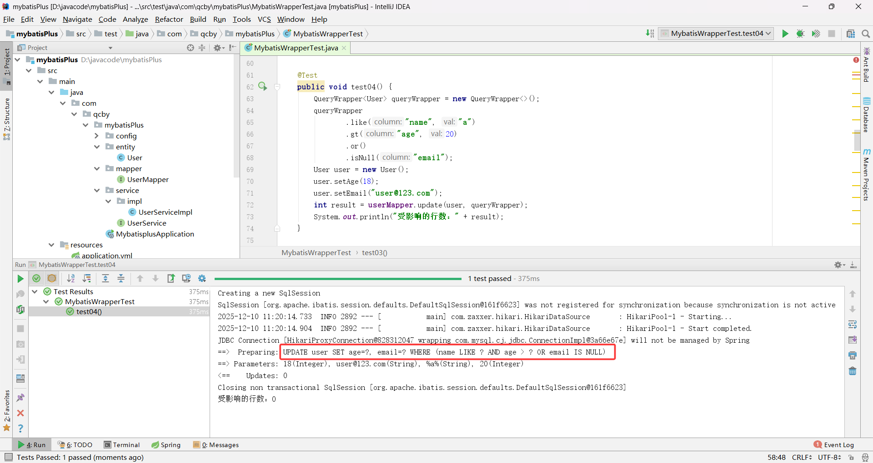Viewport: 873px width, 463px height.
Task: Click the run gutter icon at line 62
Action: pos(263,86)
